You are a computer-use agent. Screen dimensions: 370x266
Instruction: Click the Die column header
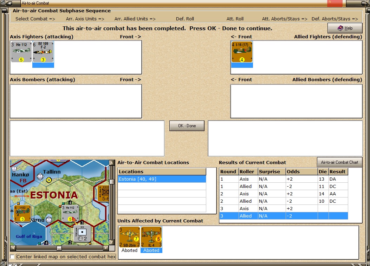pos(323,171)
